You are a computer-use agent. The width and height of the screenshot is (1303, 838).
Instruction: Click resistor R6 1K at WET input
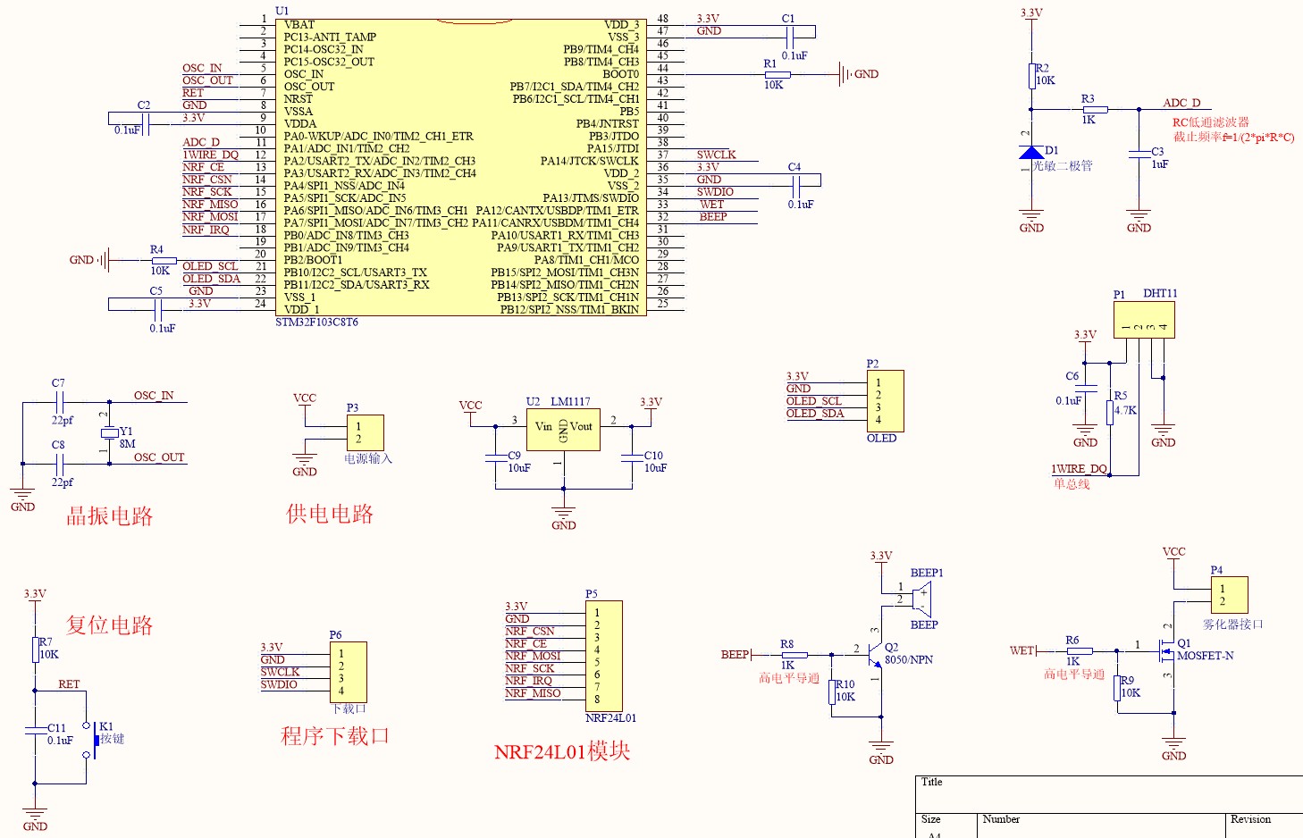click(x=1080, y=651)
